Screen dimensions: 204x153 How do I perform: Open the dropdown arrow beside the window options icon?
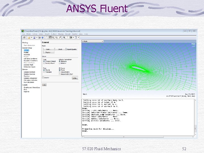click(78, 38)
